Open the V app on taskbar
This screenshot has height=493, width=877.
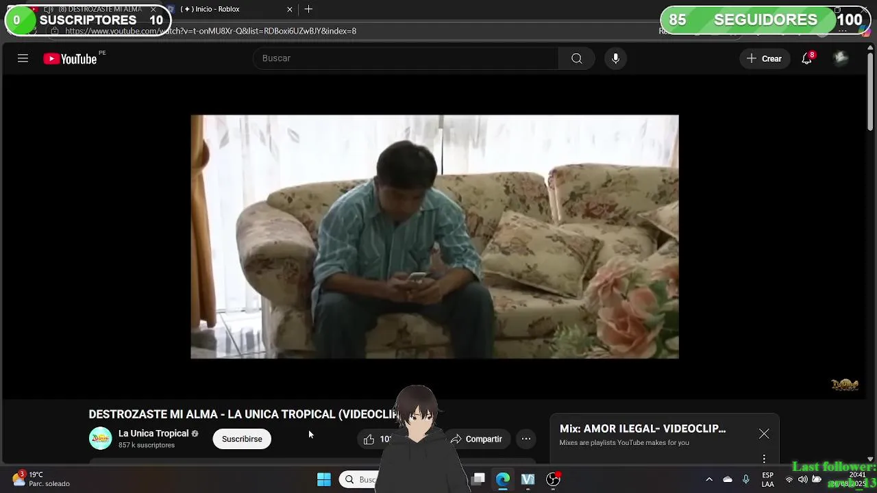pos(528,479)
